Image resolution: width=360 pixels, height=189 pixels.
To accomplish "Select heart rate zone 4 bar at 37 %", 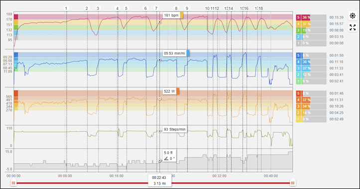I will (x=311, y=24).
